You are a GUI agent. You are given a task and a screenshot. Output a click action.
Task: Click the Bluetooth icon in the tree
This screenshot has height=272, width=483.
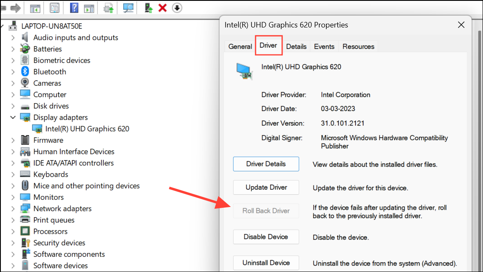pos(25,72)
